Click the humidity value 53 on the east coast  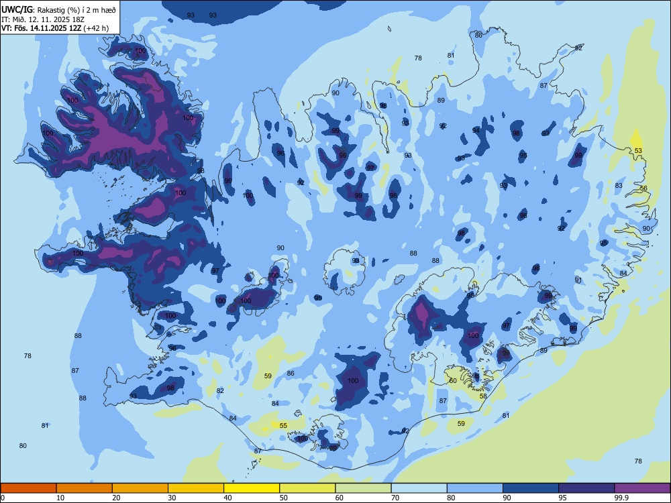coord(638,150)
